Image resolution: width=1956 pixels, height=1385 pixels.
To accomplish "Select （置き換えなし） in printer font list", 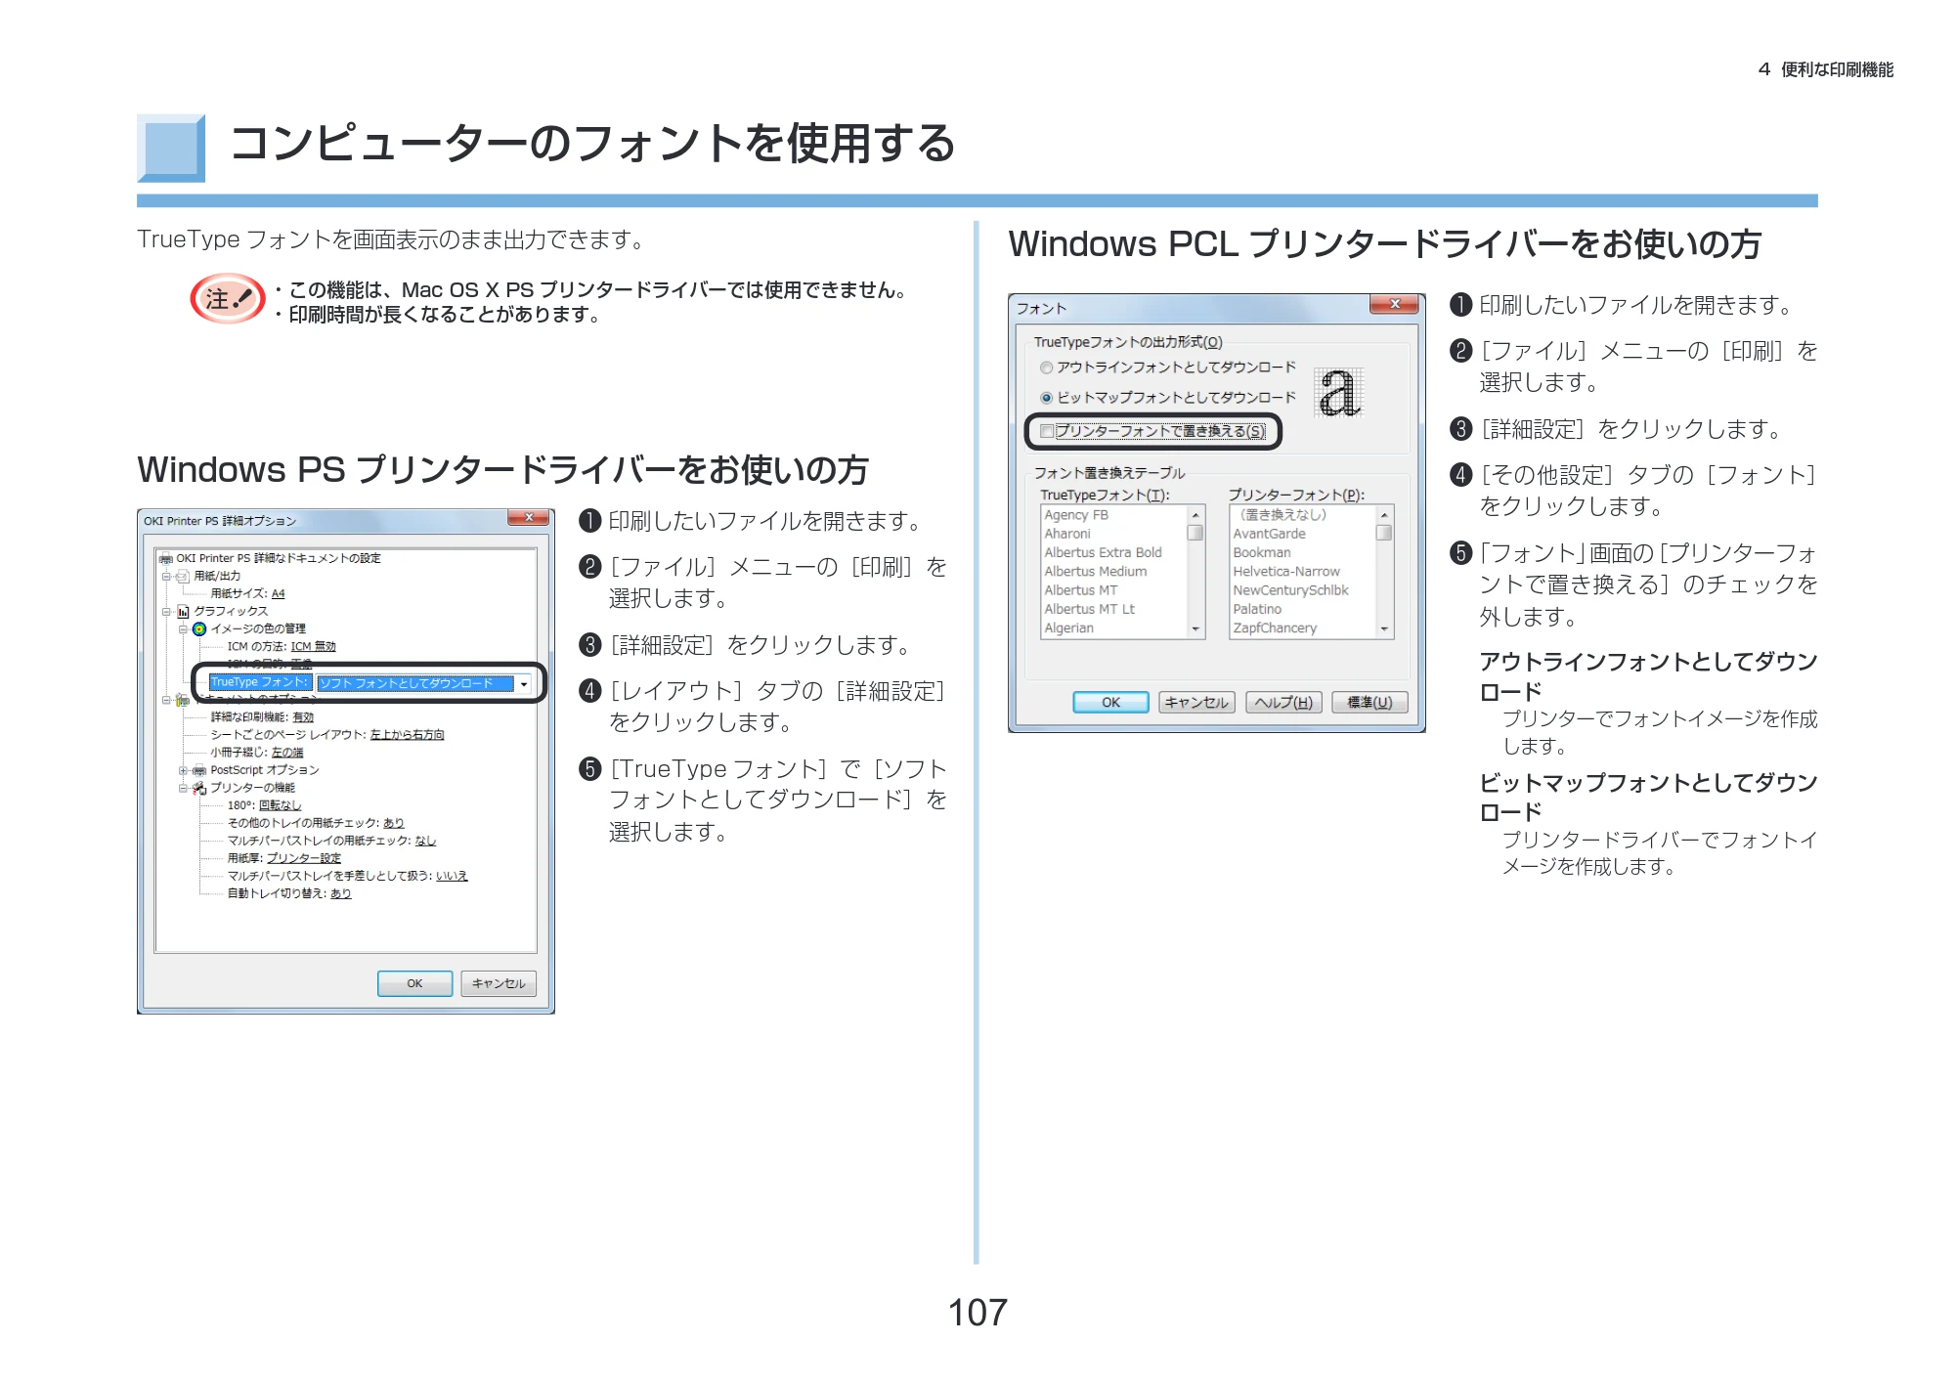I will click(1283, 515).
